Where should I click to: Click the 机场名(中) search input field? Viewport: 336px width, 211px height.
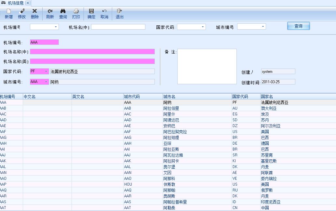tap(118, 27)
